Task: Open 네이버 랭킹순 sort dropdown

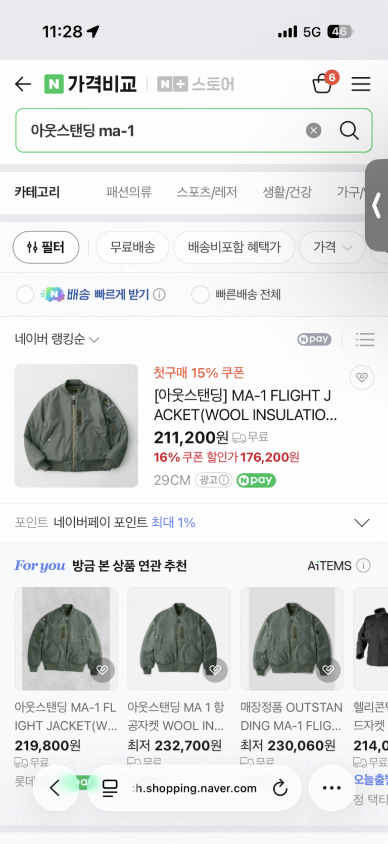Action: pos(57,339)
